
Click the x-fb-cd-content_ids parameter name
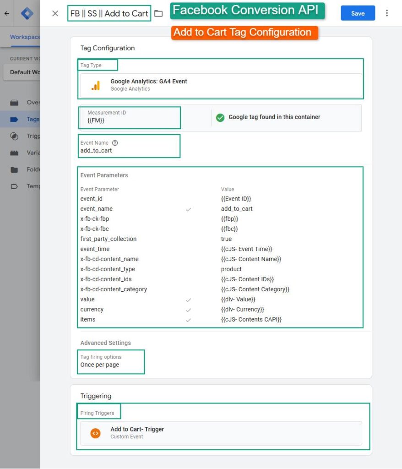pos(106,279)
